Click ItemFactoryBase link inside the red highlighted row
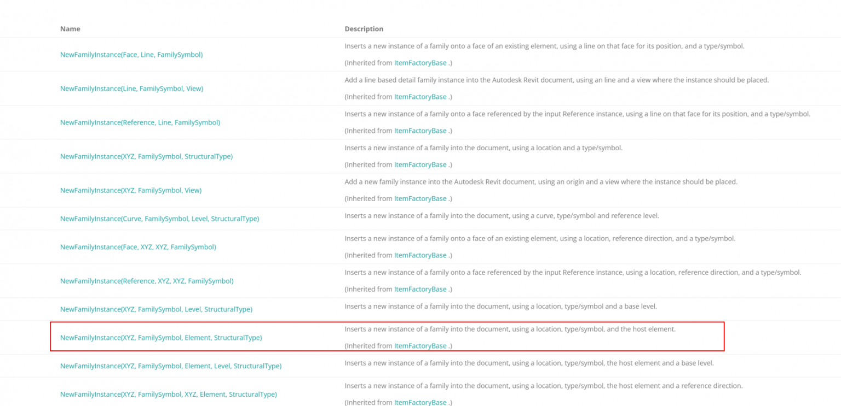Viewport: 841px width, 406px height. (x=420, y=346)
